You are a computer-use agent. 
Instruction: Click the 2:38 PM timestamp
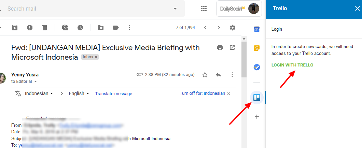170,75
